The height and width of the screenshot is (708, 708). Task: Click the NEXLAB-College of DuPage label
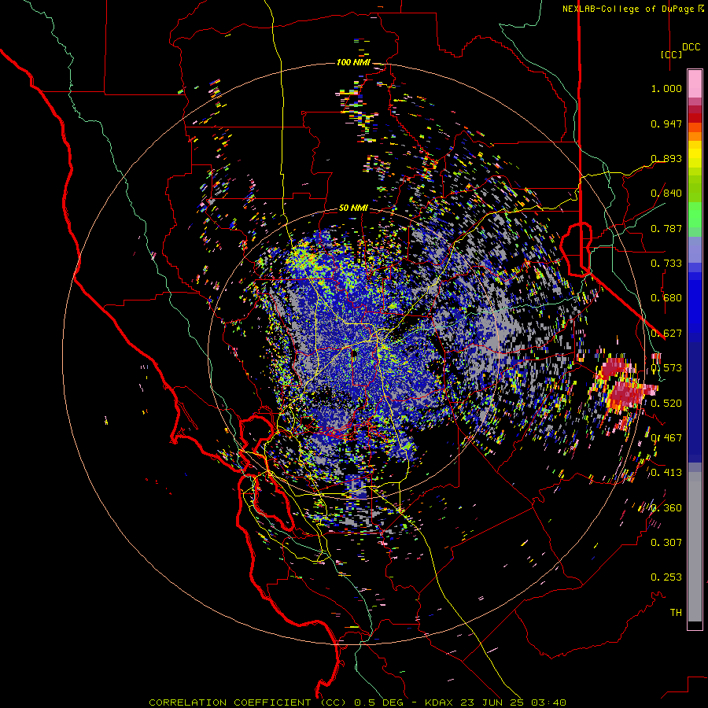tap(628, 9)
